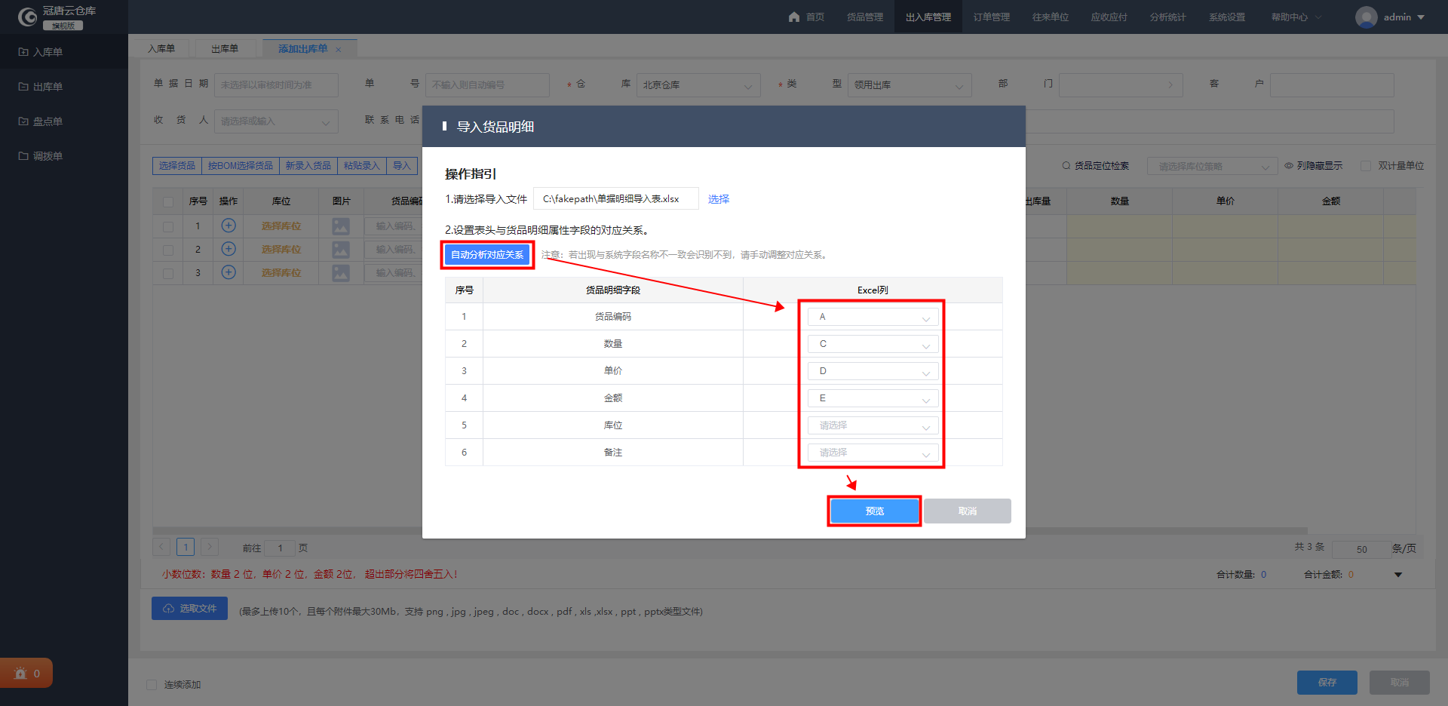The height and width of the screenshot is (706, 1448).
Task: Open the 数量 Excel column dropdown
Action: (x=873, y=344)
